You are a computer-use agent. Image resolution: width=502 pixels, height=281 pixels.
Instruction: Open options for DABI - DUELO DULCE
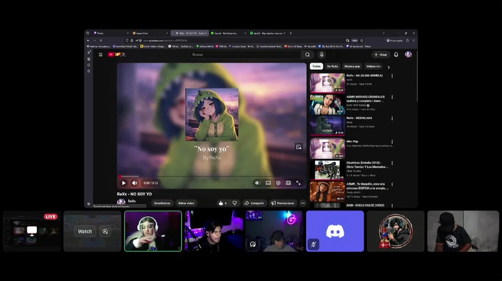click(392, 206)
